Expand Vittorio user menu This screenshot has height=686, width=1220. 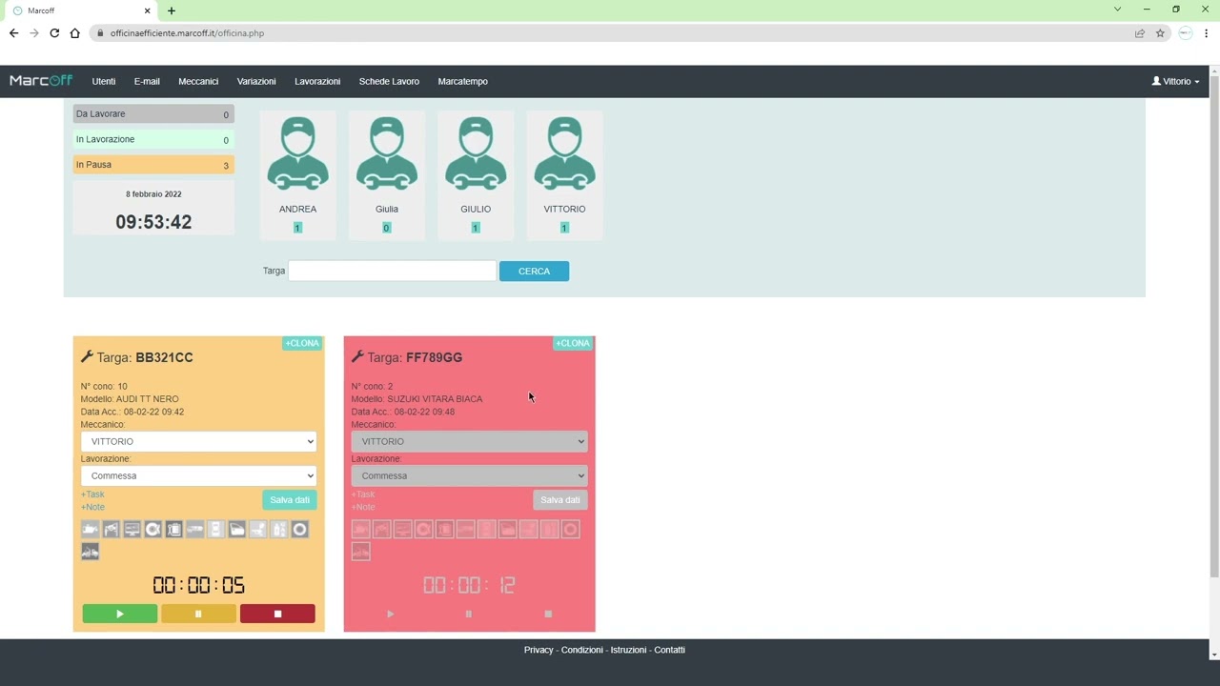pos(1175,81)
